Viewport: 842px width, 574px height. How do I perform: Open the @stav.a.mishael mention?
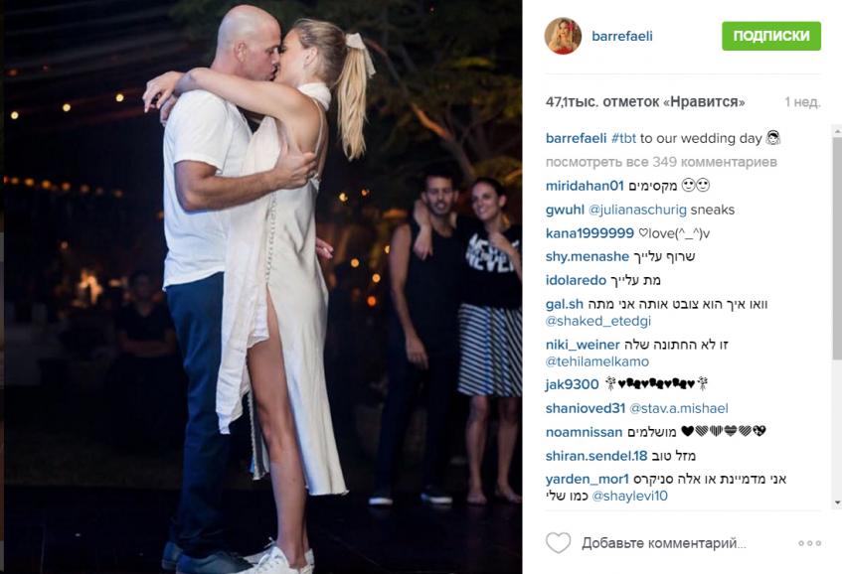(679, 409)
